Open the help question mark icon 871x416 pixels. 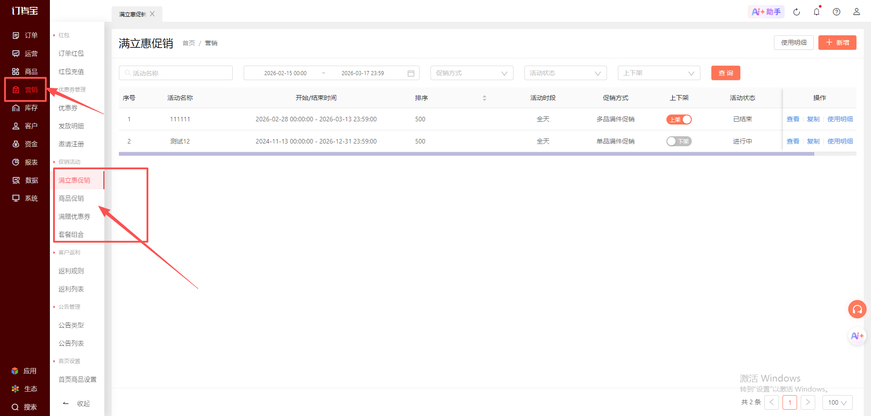837,12
